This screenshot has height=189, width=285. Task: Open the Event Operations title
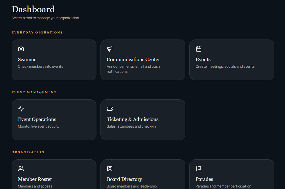point(37,120)
